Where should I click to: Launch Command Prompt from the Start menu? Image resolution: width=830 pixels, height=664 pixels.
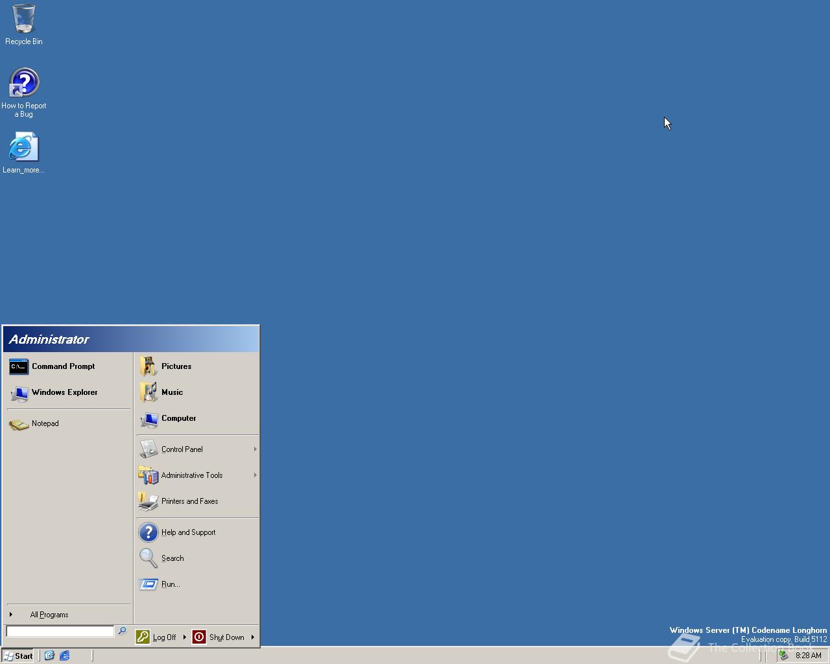[x=68, y=366]
